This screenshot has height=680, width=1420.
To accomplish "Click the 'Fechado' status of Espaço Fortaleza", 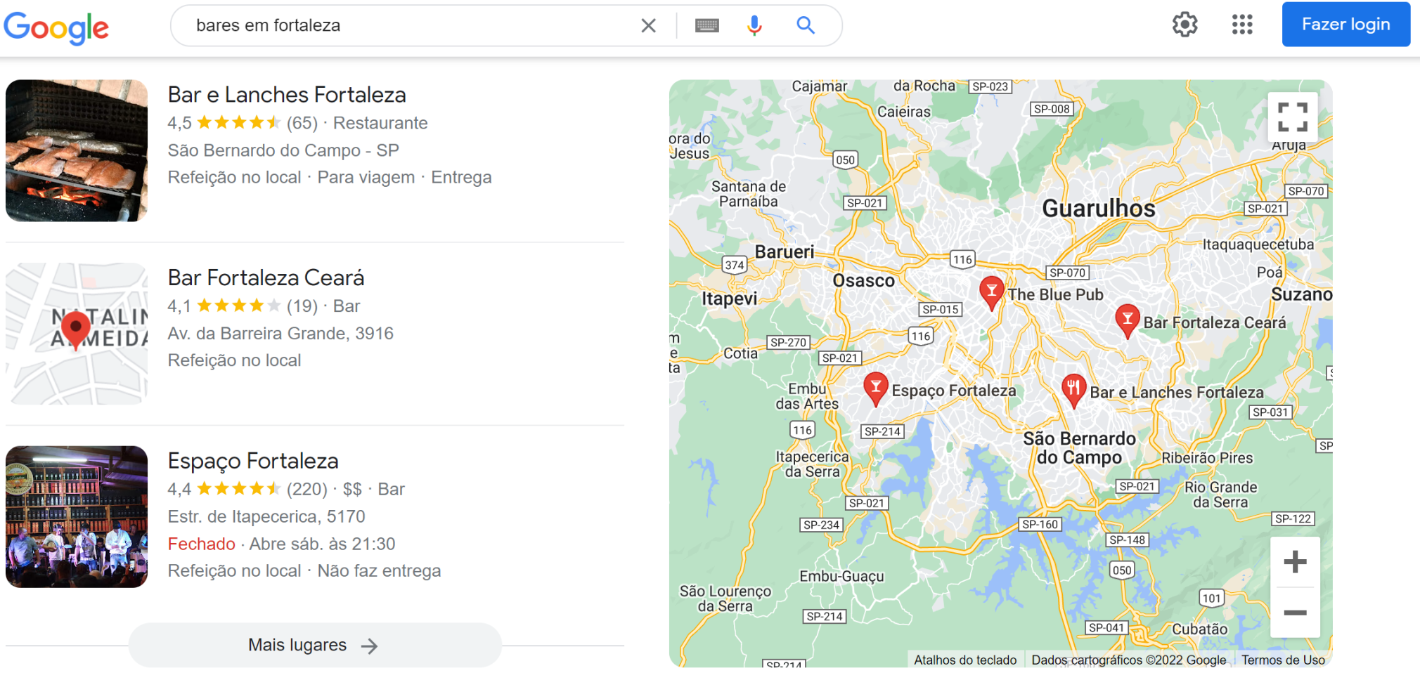I will 201,544.
